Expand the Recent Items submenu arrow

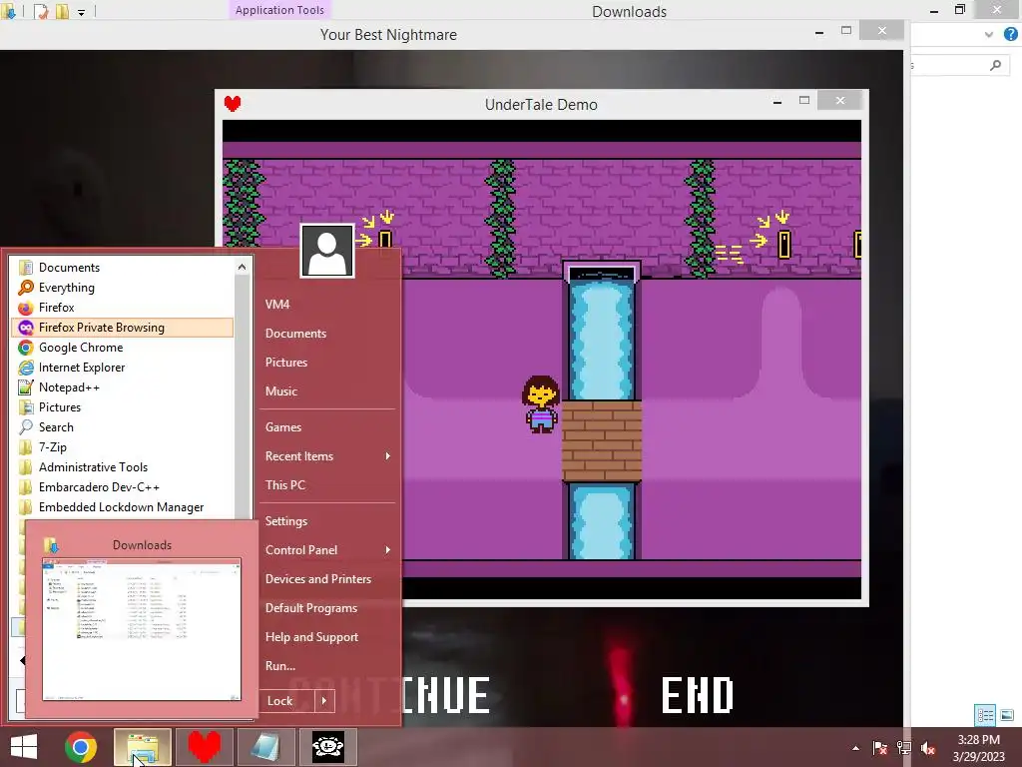[x=388, y=455]
